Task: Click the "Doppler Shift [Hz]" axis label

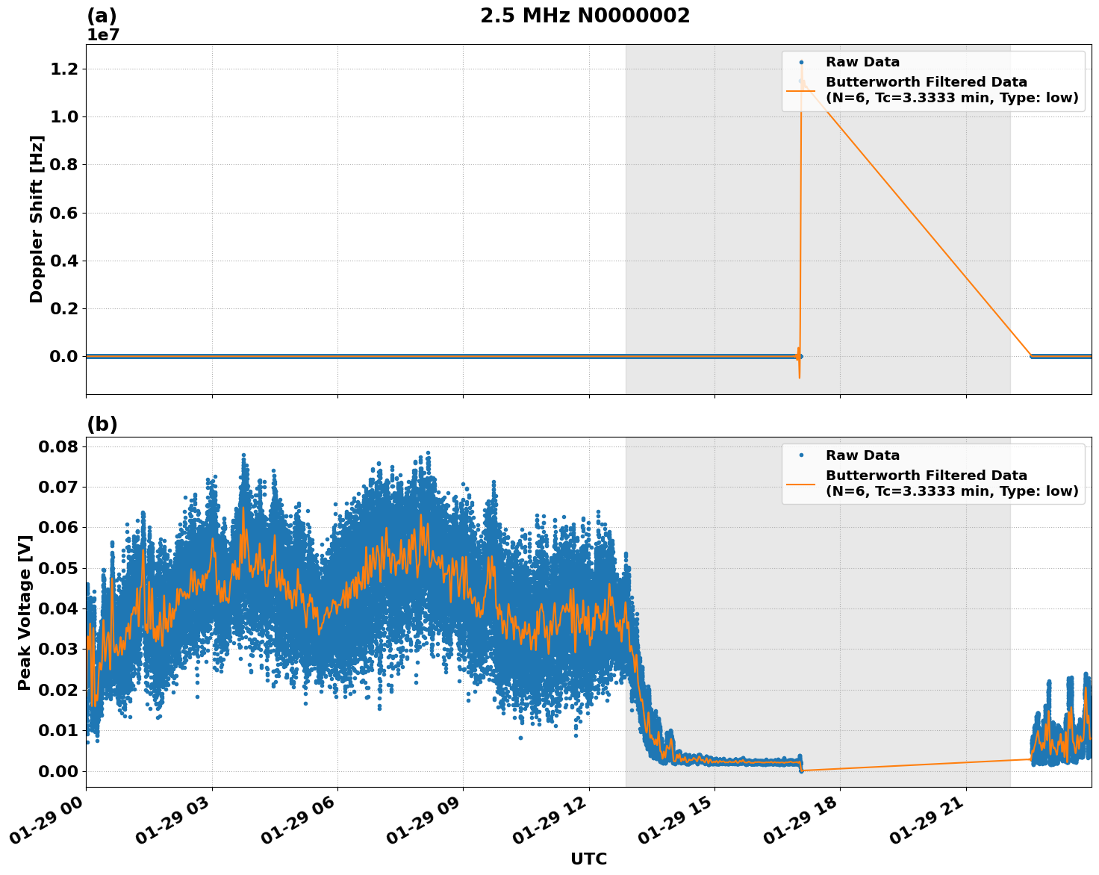Action: tap(37, 219)
